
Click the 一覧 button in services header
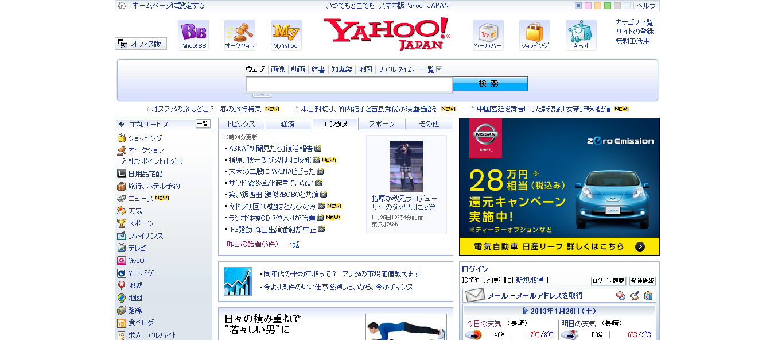tap(203, 123)
